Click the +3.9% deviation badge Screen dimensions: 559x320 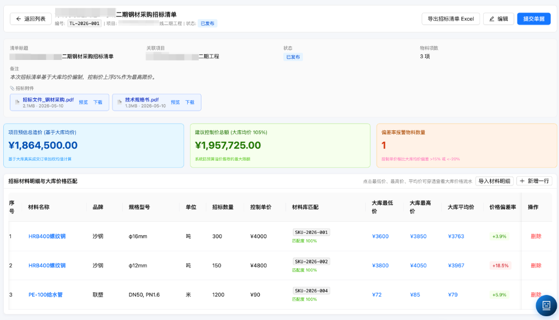click(499, 237)
